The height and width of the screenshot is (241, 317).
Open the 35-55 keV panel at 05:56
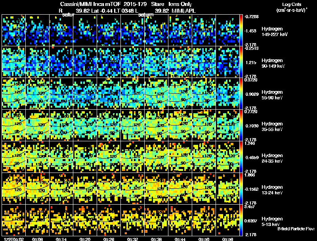coord(227,125)
